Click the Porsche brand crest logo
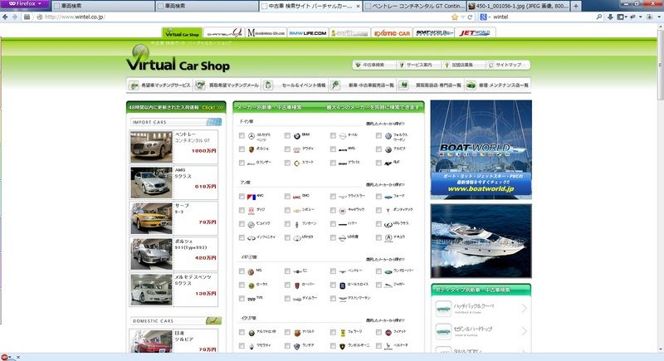 coord(248,149)
